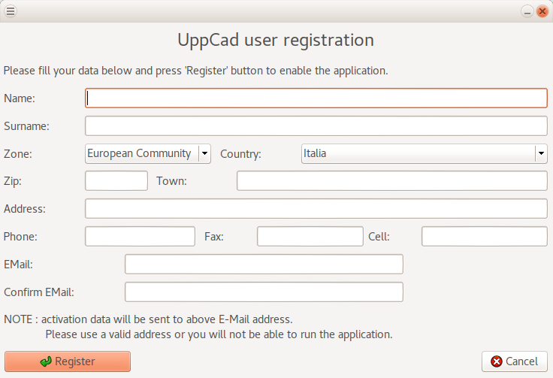Select the European Community zone combo box

(141, 153)
